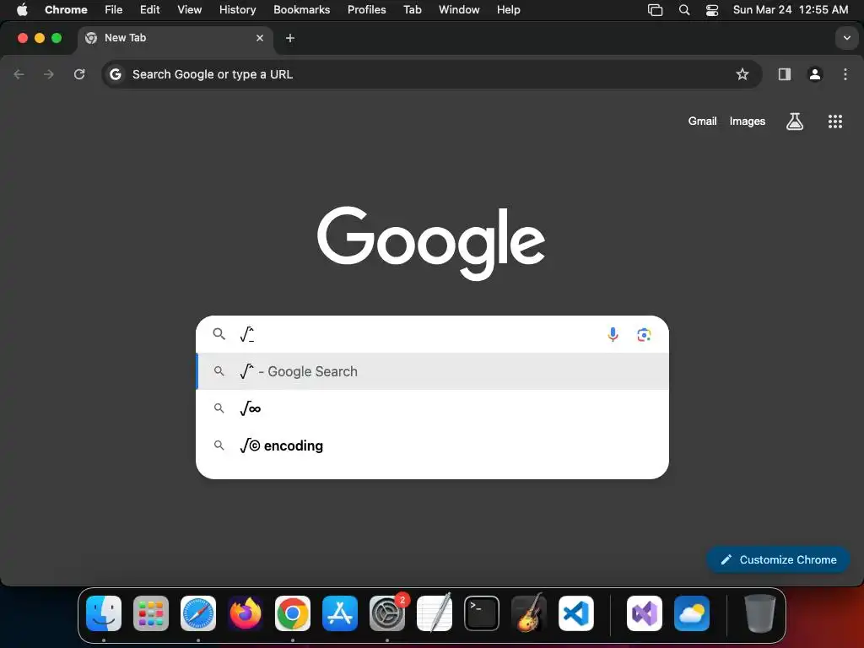Viewport: 864px width, 648px height.
Task: Click the date and time in menu bar
Action: tap(790, 9)
